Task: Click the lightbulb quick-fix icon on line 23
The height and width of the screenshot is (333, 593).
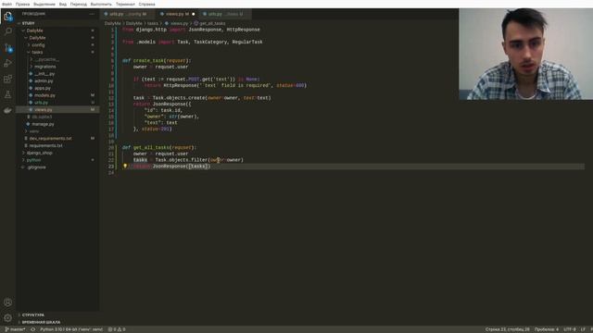Action: tap(125, 166)
